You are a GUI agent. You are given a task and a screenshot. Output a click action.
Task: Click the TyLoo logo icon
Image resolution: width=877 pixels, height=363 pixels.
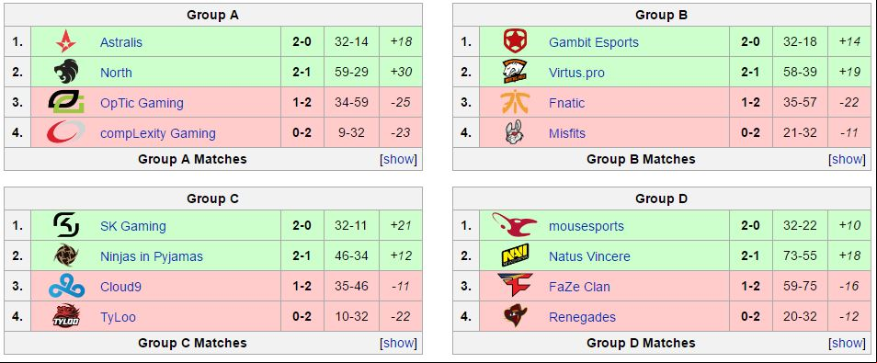pos(66,316)
